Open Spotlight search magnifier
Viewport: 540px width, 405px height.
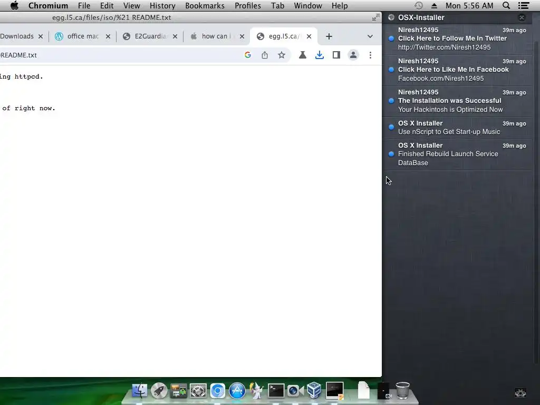(x=506, y=5)
